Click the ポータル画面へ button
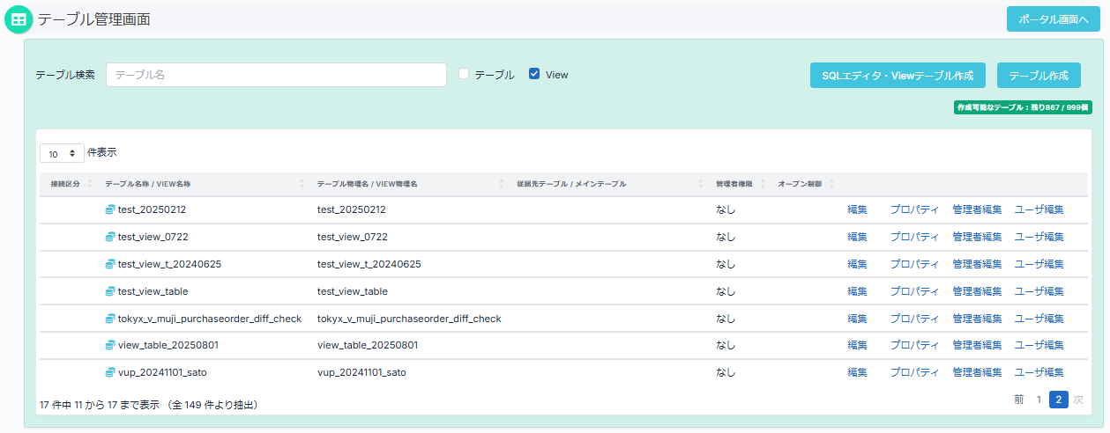The width and height of the screenshot is (1110, 433). click(x=1053, y=19)
